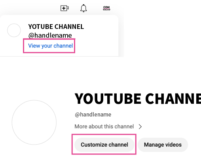Expand More about this channel text
201x166 pixels.
pyautogui.click(x=104, y=126)
